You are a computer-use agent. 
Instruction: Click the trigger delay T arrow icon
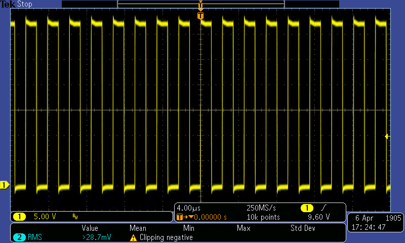coord(185,217)
